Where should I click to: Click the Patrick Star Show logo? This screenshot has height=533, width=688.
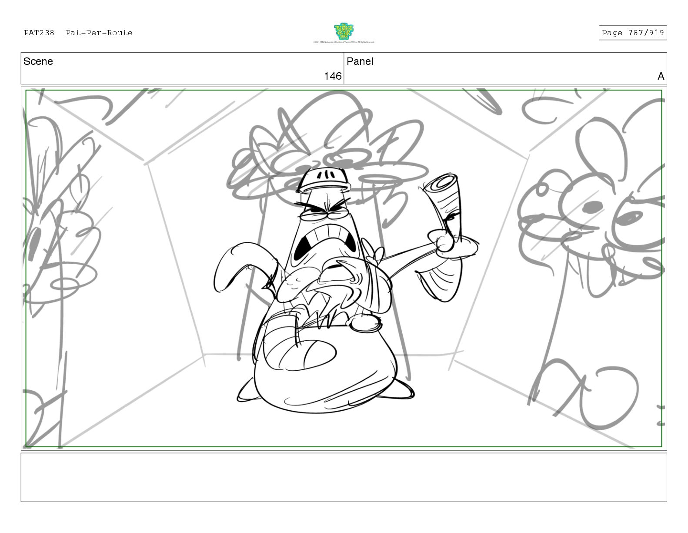pos(344,31)
